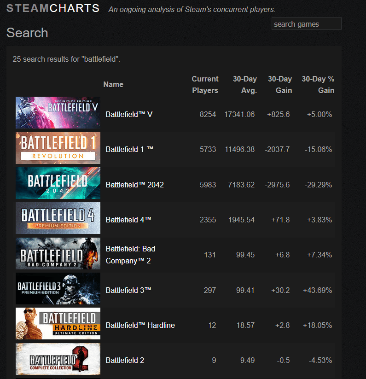Click the 25 search results summary text
Screen dimensions: 366x379
pyautogui.click(x=66, y=59)
